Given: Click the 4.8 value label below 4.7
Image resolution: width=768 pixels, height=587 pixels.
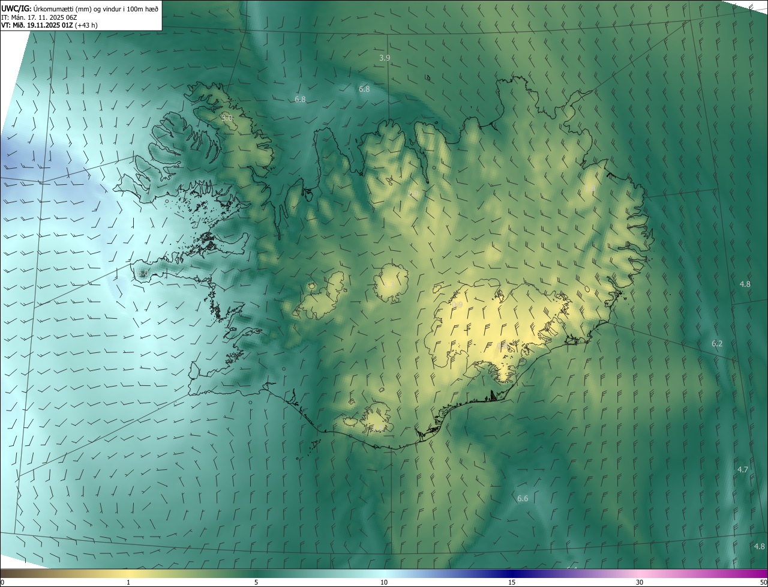Looking at the screenshot, I should tap(759, 546).
